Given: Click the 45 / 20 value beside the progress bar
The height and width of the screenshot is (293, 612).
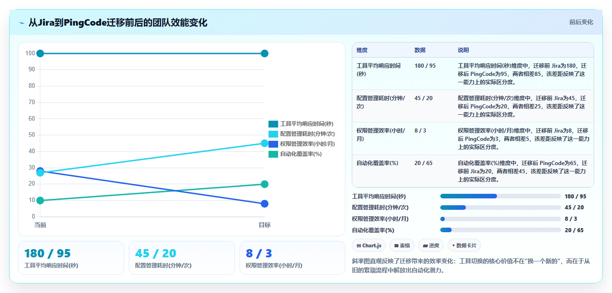Looking at the screenshot, I should pos(574,208).
